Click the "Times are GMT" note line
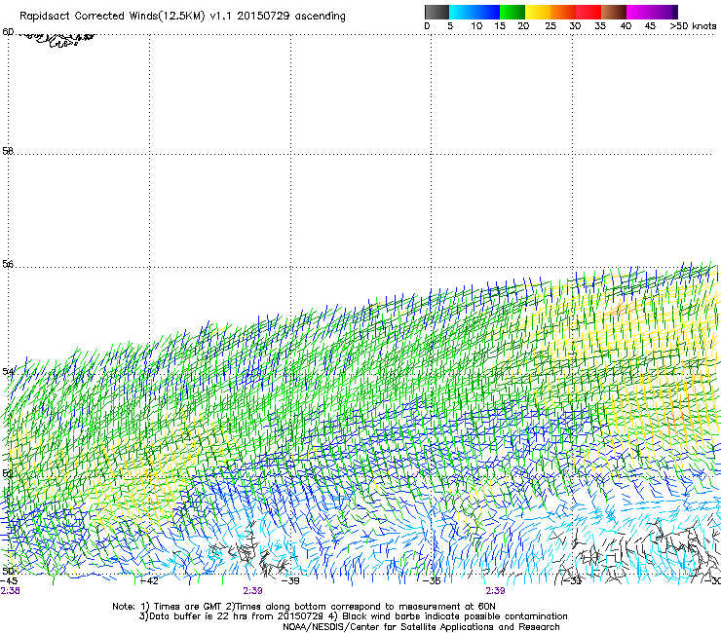 click(304, 607)
